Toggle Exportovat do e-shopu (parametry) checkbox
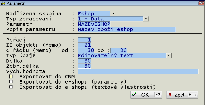The image size is (205, 105). [11, 82]
